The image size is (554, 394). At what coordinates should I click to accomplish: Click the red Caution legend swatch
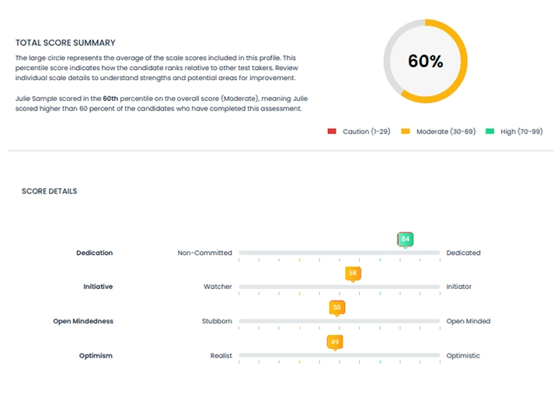click(332, 131)
